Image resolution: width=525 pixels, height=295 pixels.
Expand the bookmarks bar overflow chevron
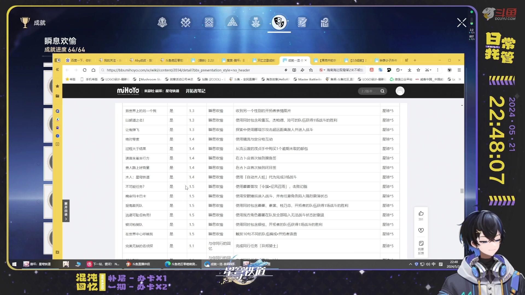pyautogui.click(x=460, y=79)
